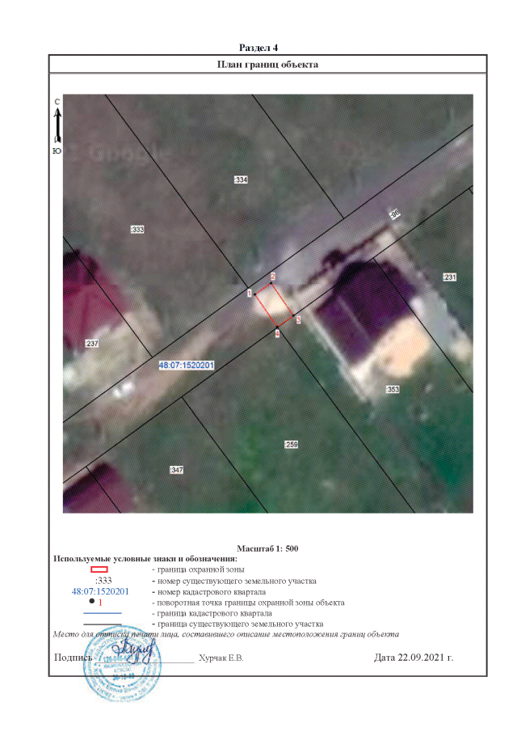
Task: Select parcel label :347 on the map
Action: tap(175, 470)
